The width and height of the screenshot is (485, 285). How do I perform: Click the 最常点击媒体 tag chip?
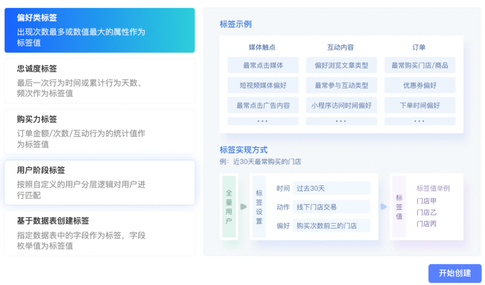263,65
